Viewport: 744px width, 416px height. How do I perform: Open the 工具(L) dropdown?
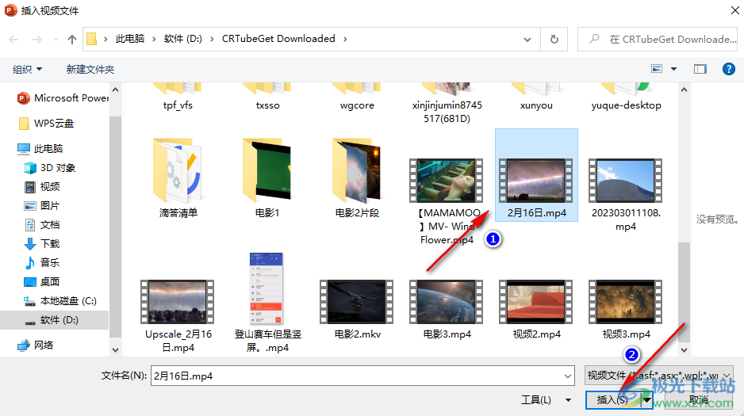(546, 400)
